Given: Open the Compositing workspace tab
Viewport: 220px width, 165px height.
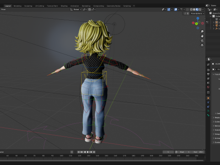Looking at the screenshot, I should pos(99,6).
